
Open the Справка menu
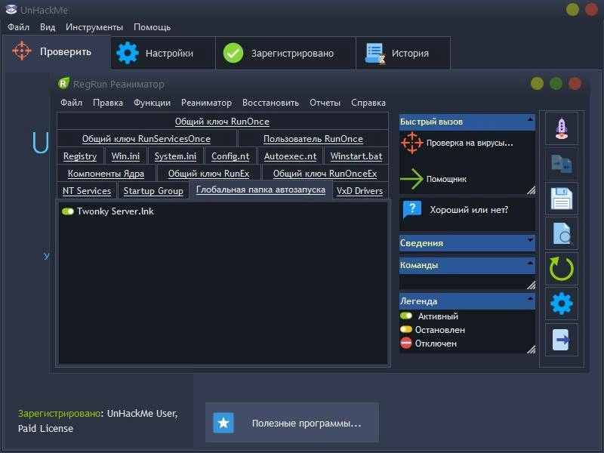coord(368,103)
